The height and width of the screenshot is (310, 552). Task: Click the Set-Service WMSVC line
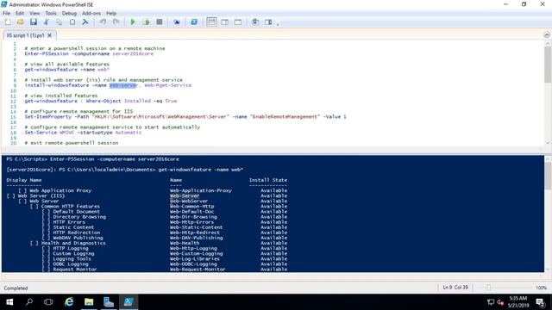[x=83, y=133]
